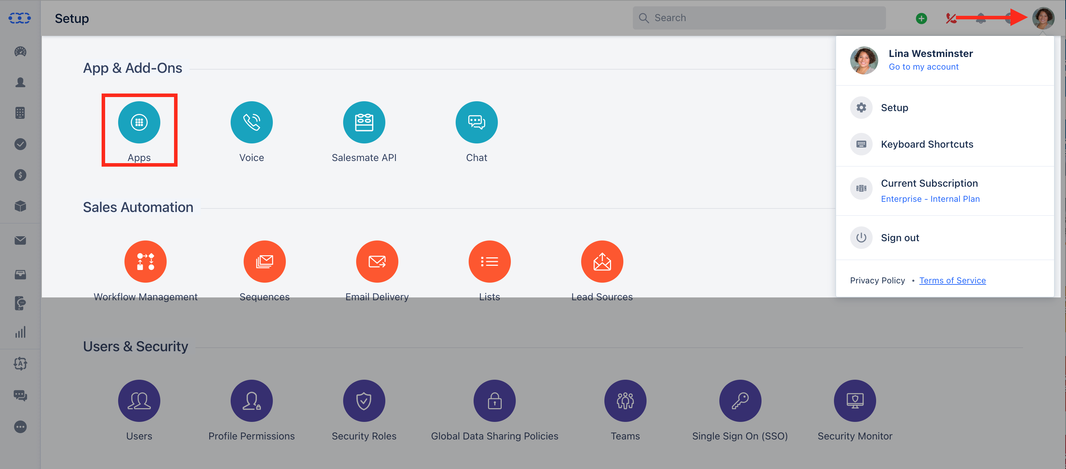Viewport: 1066px width, 469px height.
Task: Open Workflow Management
Action: click(146, 262)
